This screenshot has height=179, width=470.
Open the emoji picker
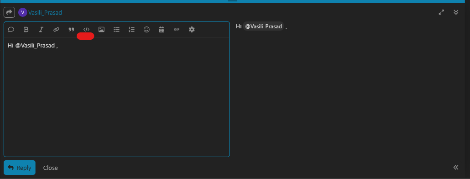pos(146,29)
